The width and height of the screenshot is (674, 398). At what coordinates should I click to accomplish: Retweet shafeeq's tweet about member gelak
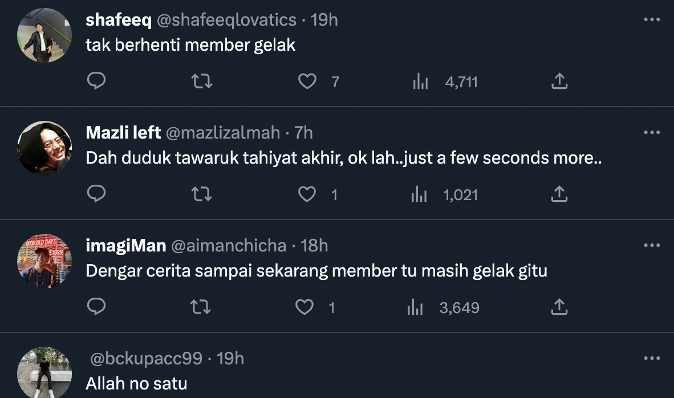point(202,82)
